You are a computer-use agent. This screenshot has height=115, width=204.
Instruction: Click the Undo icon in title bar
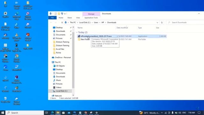(62, 14)
